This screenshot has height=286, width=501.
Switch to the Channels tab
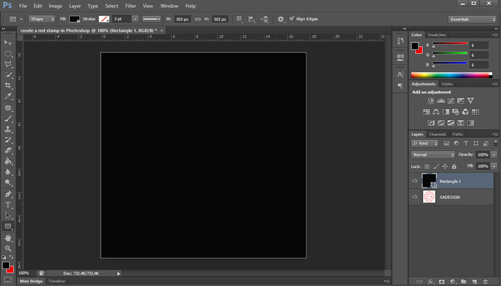click(x=437, y=134)
